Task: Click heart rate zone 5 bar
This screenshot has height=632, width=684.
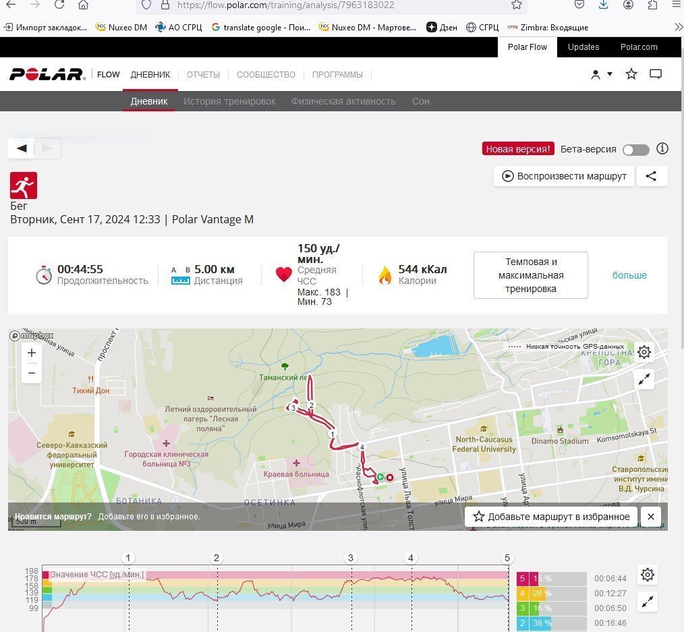Action: pos(552,578)
